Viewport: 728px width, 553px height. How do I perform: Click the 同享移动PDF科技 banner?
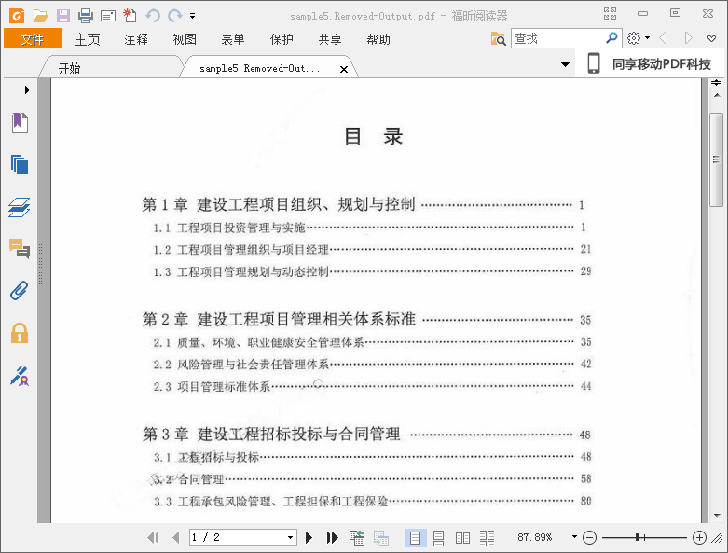650,63
